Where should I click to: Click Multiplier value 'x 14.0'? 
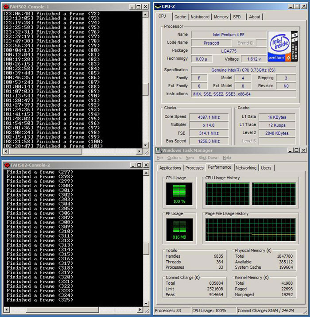click(x=209, y=125)
